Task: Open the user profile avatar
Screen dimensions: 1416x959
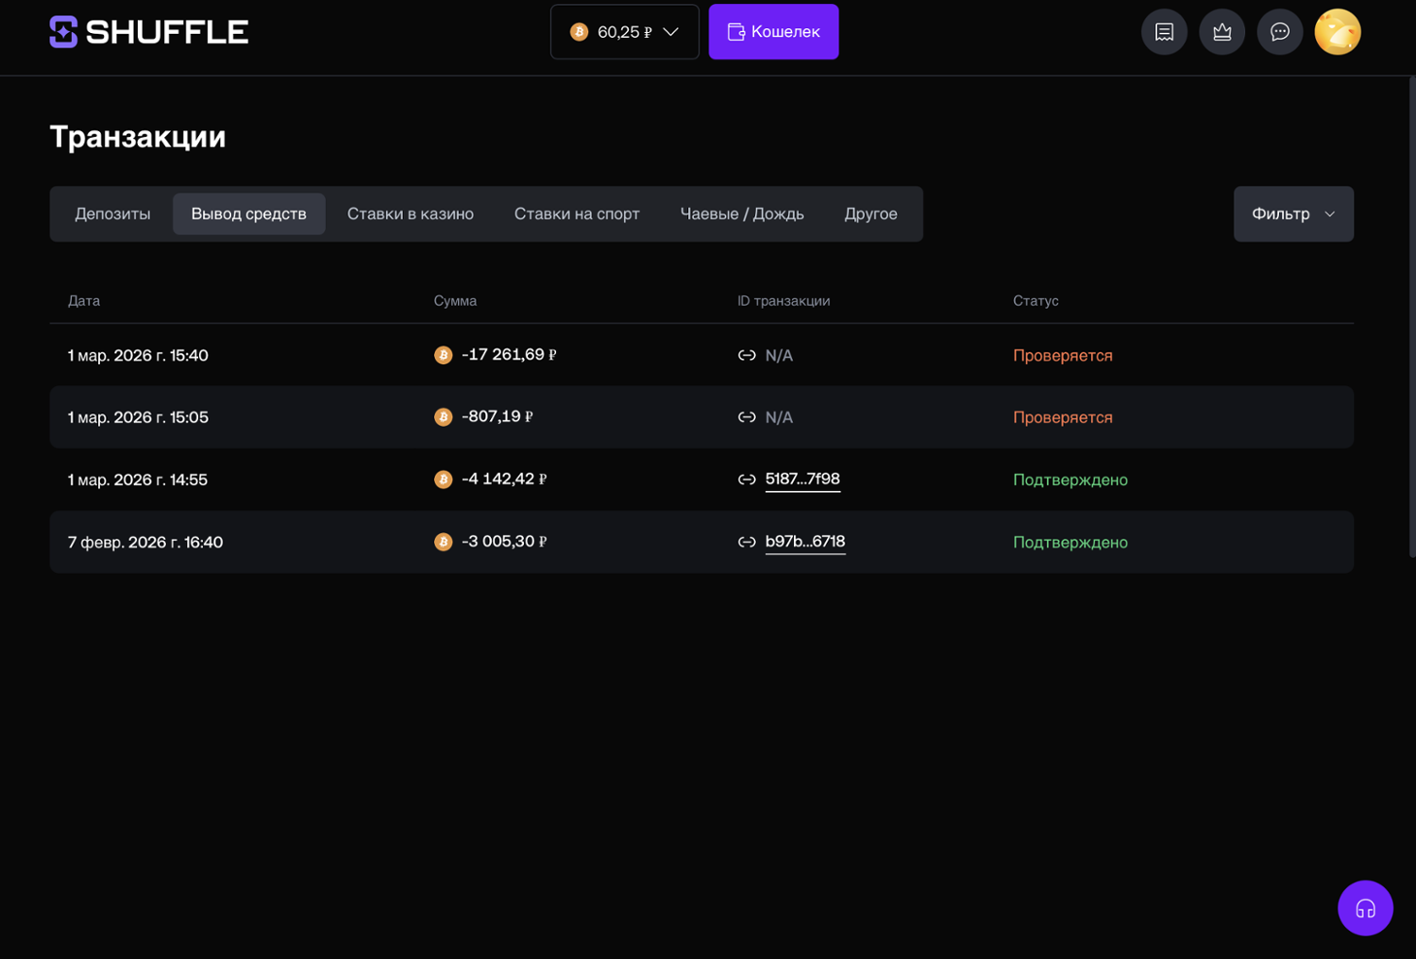Action: (1337, 32)
